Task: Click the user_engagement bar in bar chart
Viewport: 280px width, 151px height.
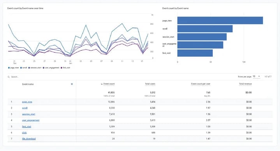Action: click(200, 45)
